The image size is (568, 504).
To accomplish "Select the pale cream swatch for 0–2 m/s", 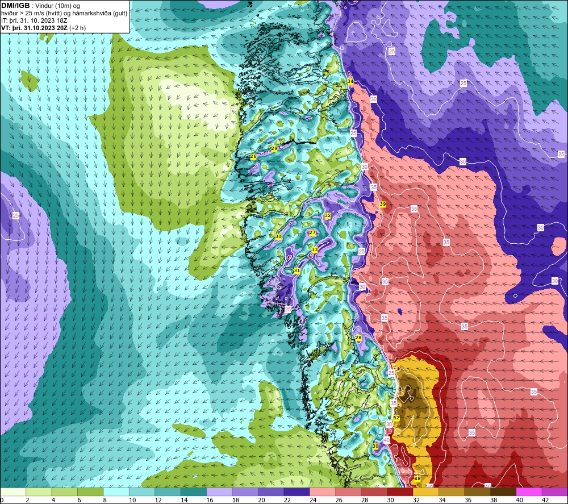I will (13, 491).
